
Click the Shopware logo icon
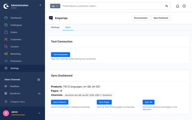[x=6, y=6]
